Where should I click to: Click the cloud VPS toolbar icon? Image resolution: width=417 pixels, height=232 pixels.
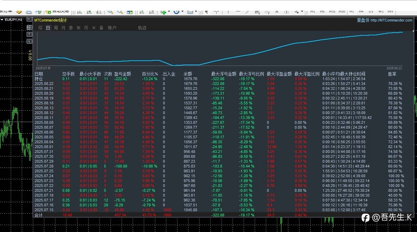[x=29, y=11]
